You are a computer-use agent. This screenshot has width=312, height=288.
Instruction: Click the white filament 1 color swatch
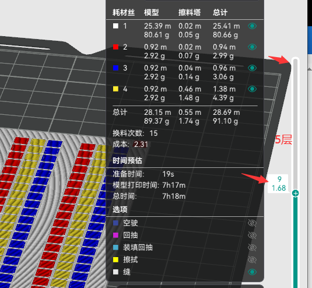click(115, 26)
